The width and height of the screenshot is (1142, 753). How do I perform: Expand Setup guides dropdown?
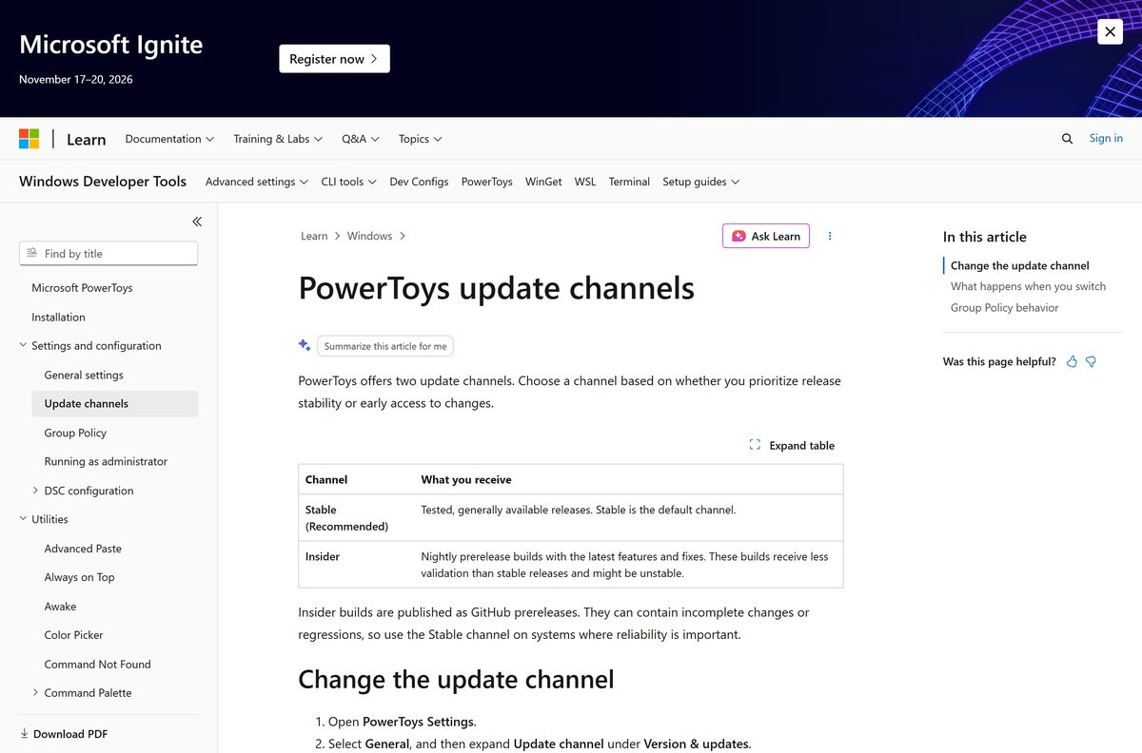coord(701,182)
